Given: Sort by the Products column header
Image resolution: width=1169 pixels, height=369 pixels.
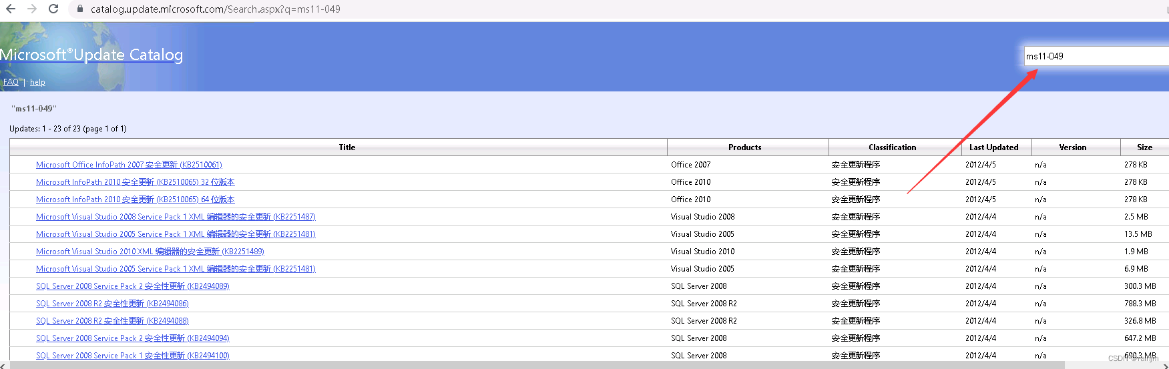Looking at the screenshot, I should [x=744, y=147].
